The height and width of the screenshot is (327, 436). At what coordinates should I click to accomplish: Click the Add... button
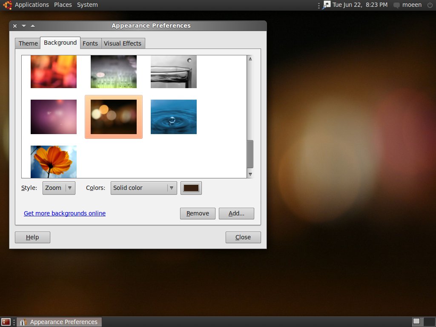coord(236,213)
